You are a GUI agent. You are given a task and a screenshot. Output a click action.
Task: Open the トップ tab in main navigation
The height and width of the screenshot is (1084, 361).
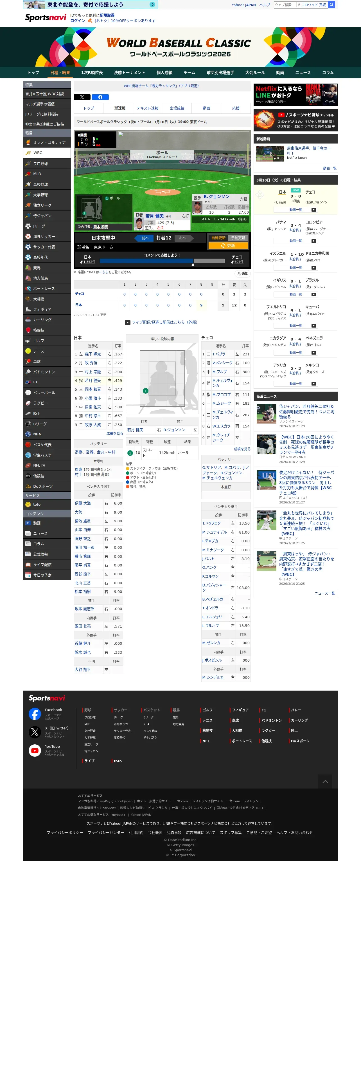tap(34, 73)
